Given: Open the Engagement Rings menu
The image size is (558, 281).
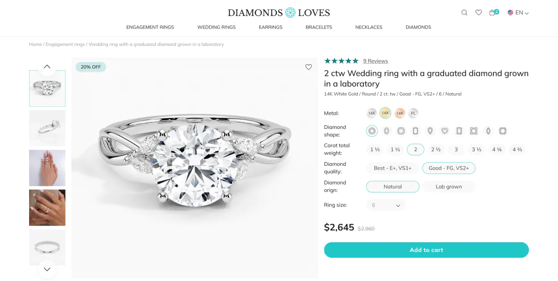Looking at the screenshot, I should click(x=150, y=27).
